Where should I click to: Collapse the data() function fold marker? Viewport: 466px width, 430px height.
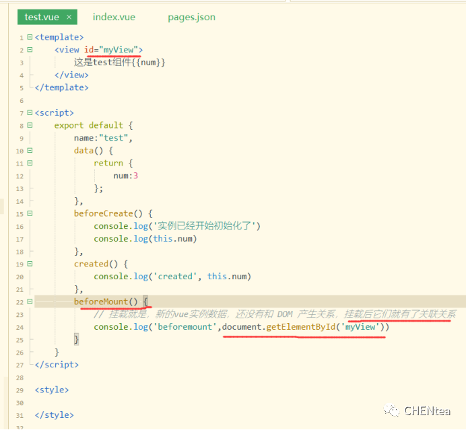point(29,151)
